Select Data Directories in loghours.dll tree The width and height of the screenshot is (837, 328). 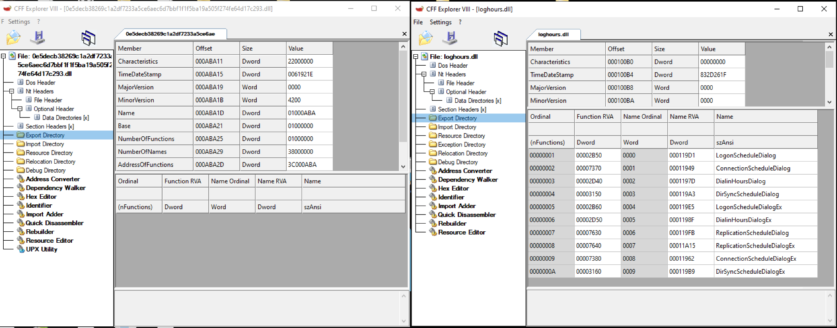tap(478, 100)
